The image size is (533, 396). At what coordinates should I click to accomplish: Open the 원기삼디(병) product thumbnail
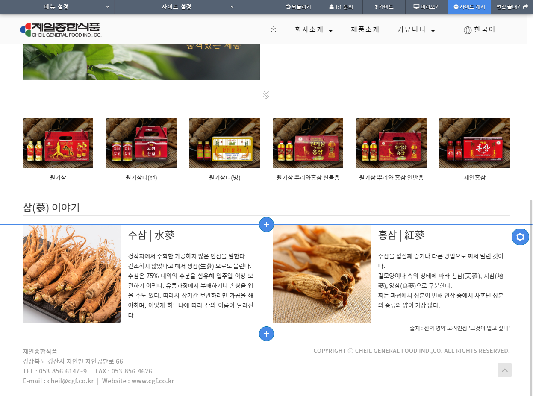(x=224, y=143)
